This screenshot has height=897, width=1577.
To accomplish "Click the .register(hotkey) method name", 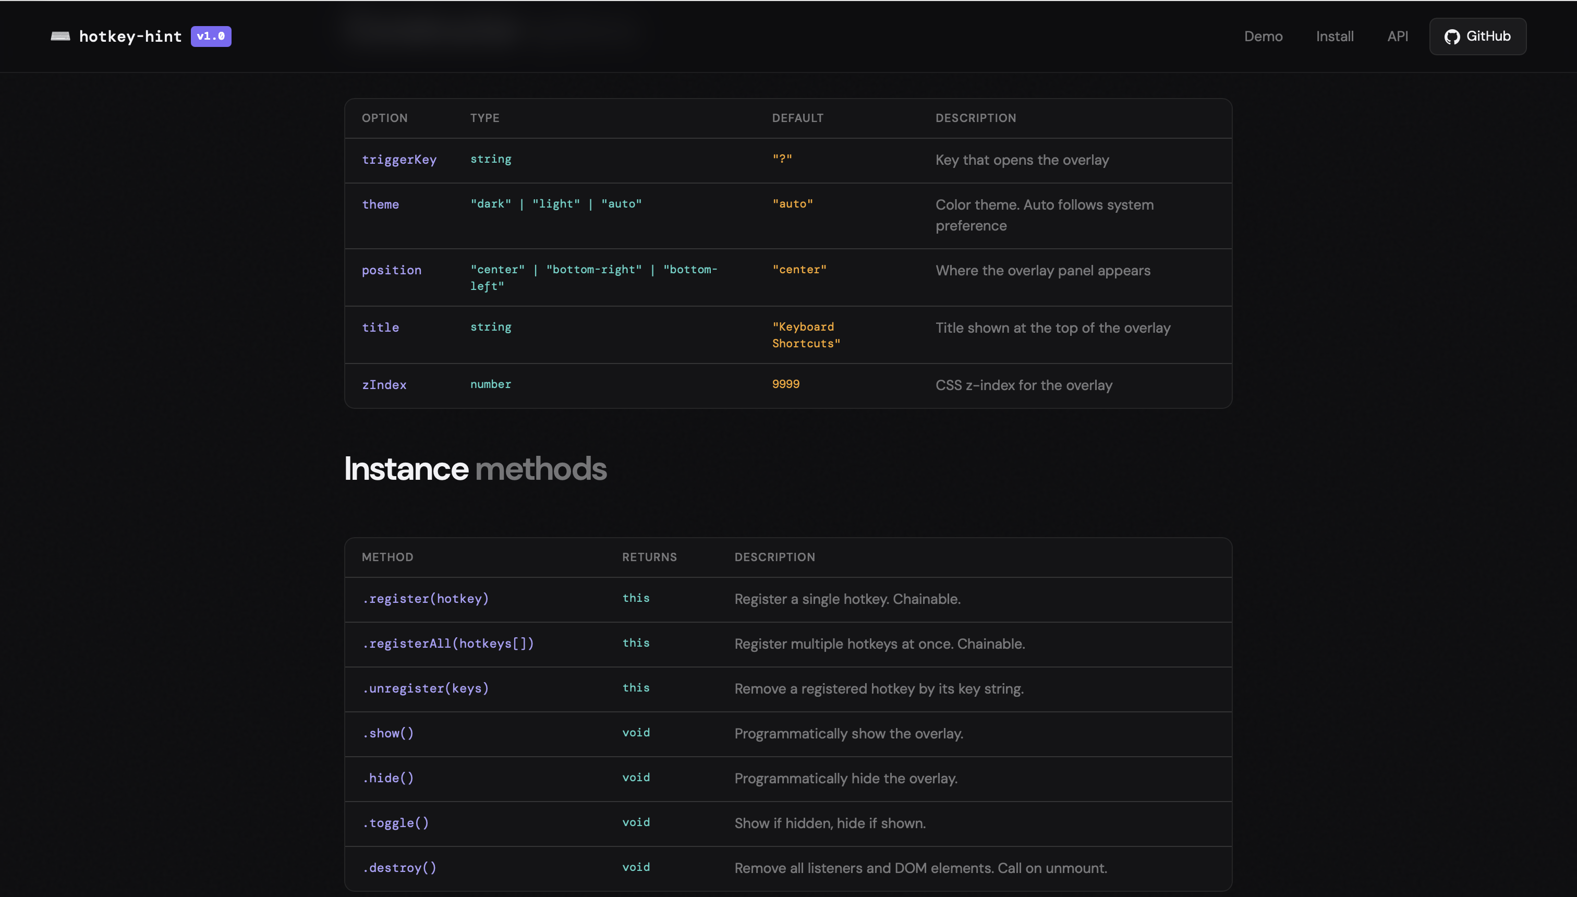I will pos(426,598).
